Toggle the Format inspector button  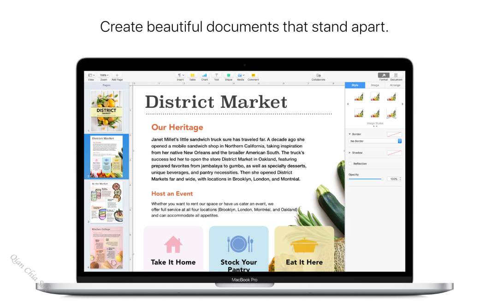pyautogui.click(x=384, y=75)
